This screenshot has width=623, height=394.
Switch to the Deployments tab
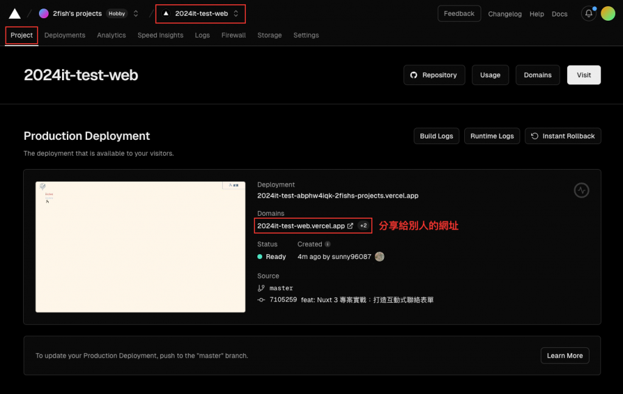(x=64, y=35)
